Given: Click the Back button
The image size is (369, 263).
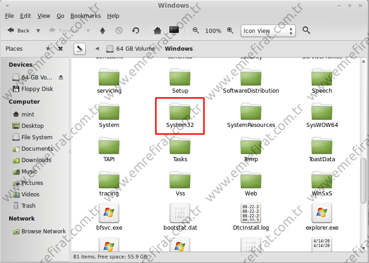Looking at the screenshot, I should pos(18,31).
